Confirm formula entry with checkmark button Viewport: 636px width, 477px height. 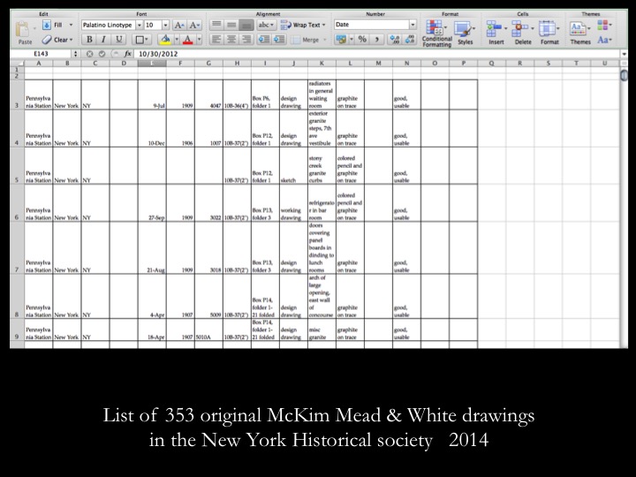coord(102,54)
